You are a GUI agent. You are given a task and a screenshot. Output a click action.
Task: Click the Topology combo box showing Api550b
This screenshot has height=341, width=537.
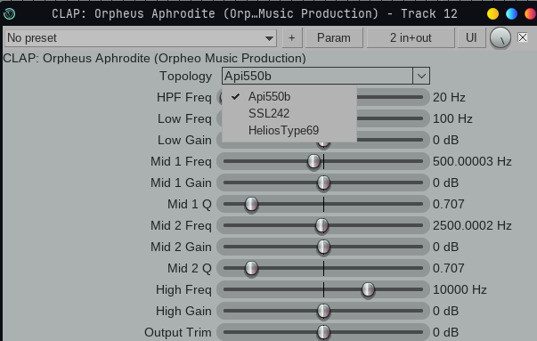(x=326, y=76)
